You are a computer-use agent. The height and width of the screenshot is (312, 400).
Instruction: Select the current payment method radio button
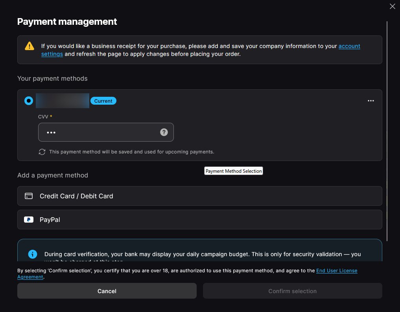pyautogui.click(x=29, y=101)
